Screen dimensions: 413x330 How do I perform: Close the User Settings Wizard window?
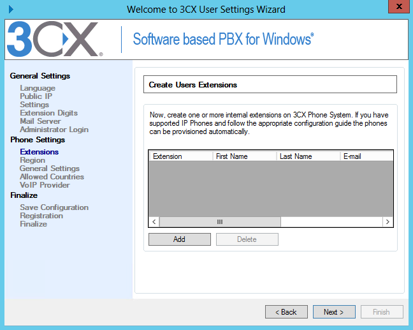click(399, 6)
